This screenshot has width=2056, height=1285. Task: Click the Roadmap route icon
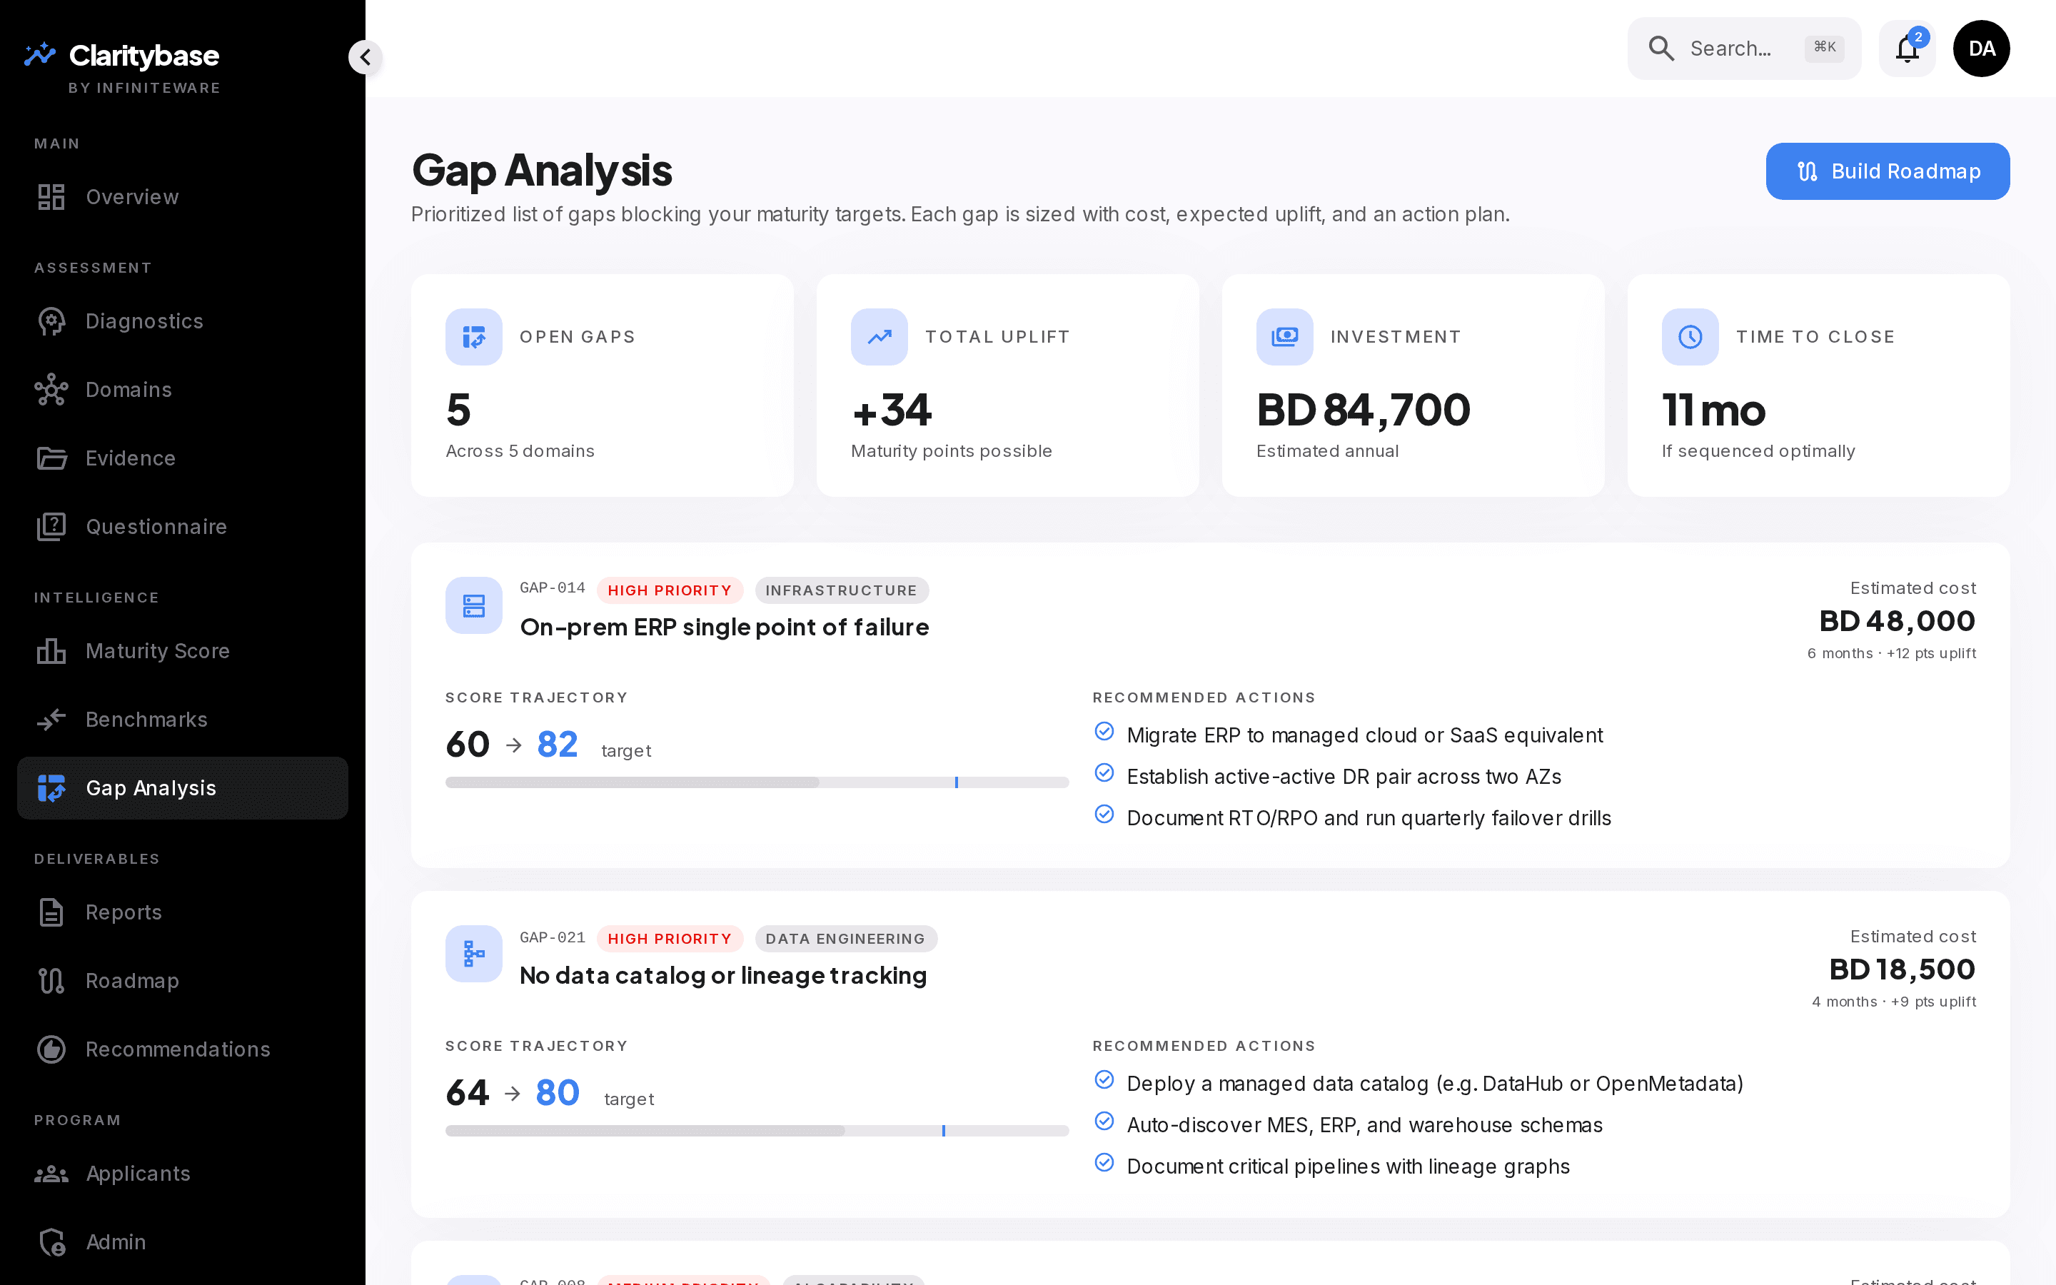pyautogui.click(x=51, y=981)
